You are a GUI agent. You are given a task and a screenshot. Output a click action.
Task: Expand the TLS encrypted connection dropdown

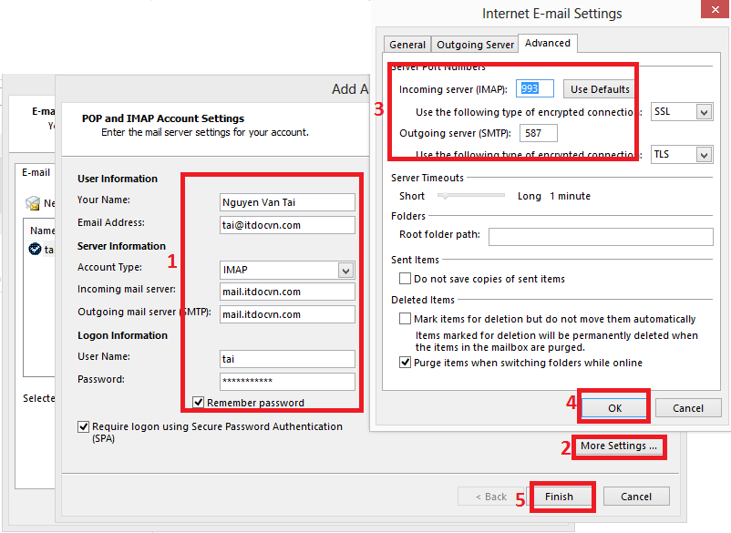tap(703, 155)
